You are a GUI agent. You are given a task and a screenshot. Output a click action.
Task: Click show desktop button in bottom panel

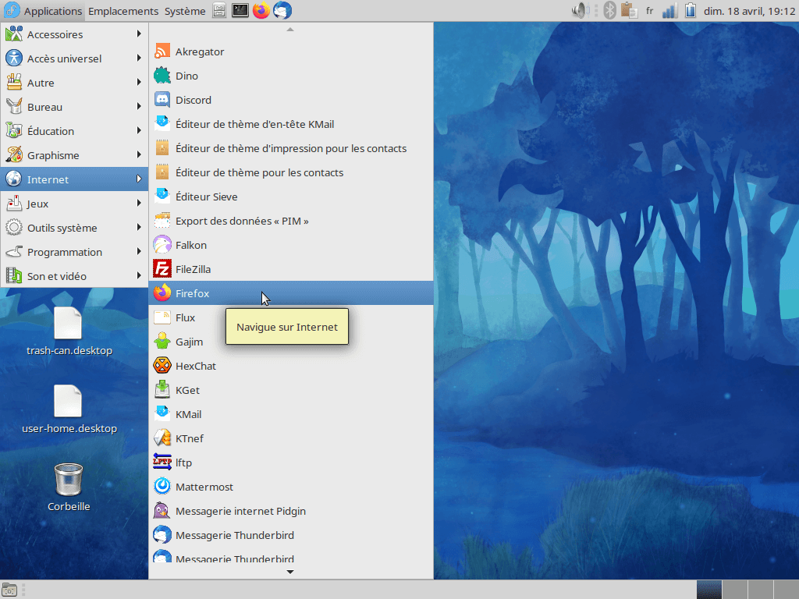point(9,590)
